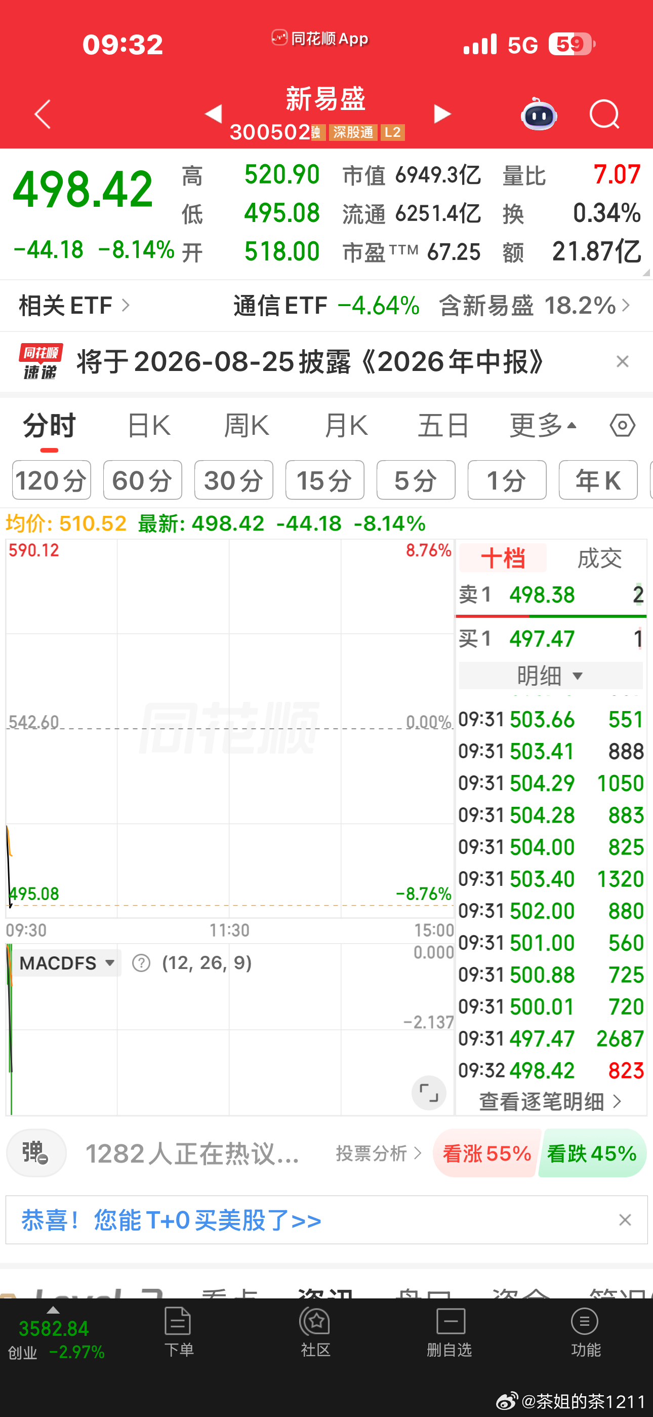Tap 删自选 remove from watchlist
The image size is (653, 1417).
pyautogui.click(x=450, y=1332)
